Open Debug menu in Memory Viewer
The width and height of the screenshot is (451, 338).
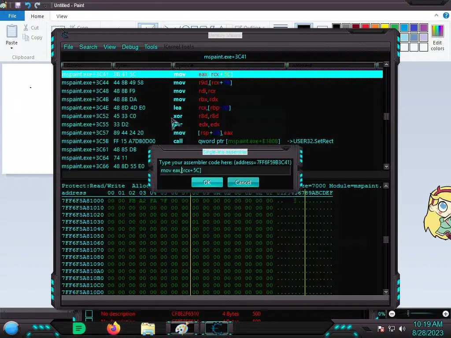click(130, 47)
